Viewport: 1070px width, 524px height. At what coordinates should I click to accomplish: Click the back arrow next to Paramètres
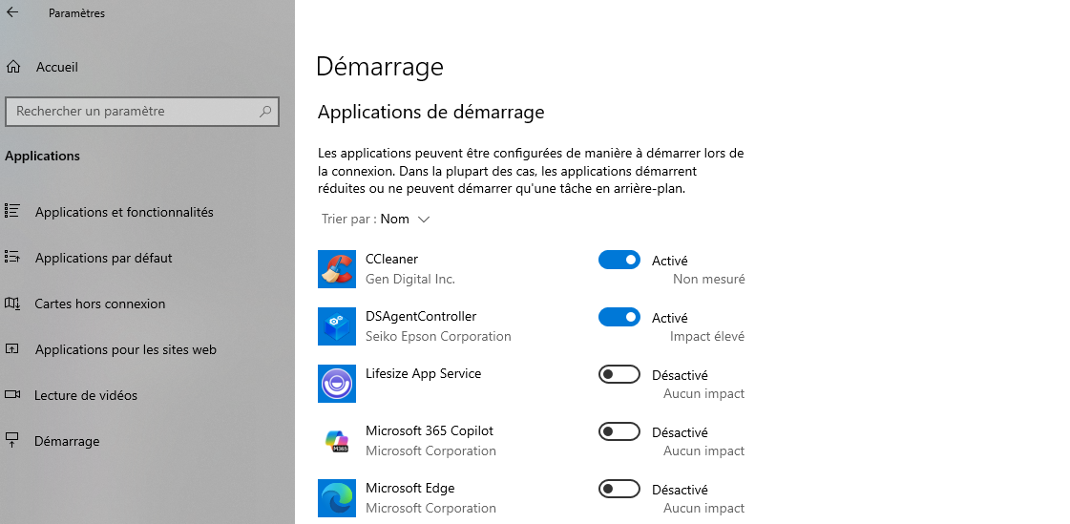point(12,12)
